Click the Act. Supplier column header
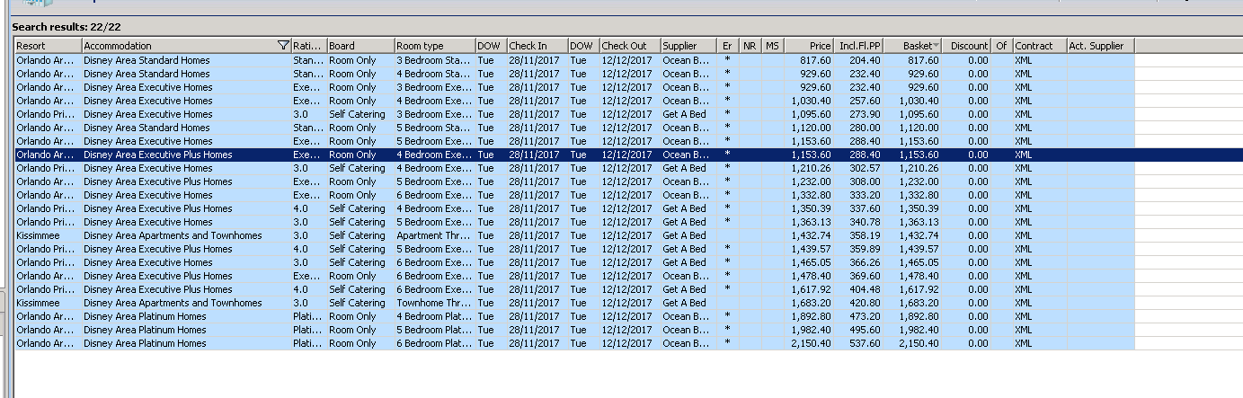Image resolution: width=1243 pixels, height=398 pixels. pos(1100,46)
